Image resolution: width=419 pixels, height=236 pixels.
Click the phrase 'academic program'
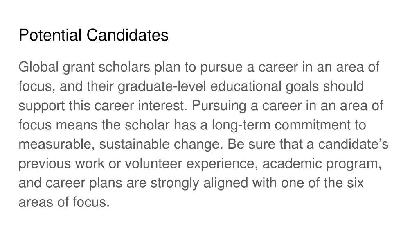[322, 164]
